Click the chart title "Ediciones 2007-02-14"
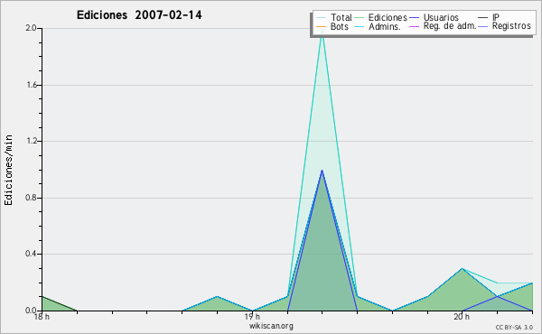 pos(139,15)
